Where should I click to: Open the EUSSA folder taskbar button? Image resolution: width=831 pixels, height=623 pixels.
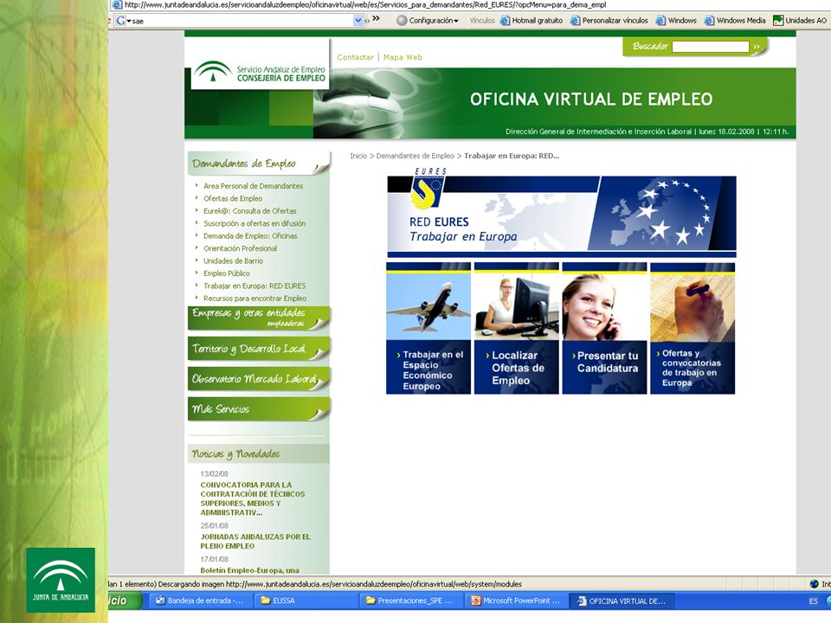[305, 601]
